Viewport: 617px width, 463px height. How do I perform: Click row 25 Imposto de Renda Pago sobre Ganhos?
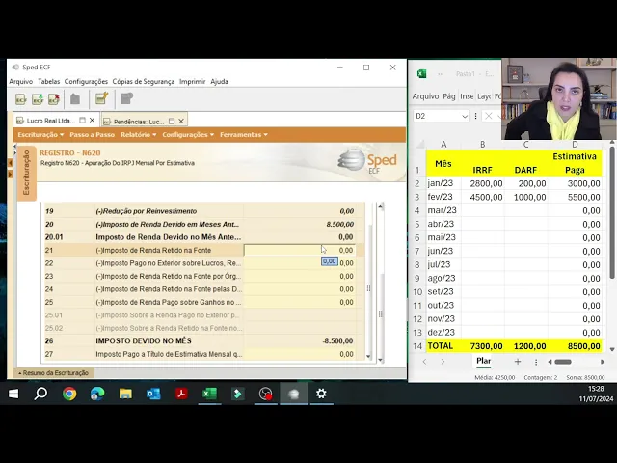(203, 302)
